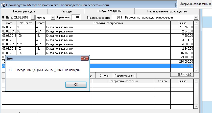
Task: Switch to the Расходы tab
Action: (x=66, y=11)
